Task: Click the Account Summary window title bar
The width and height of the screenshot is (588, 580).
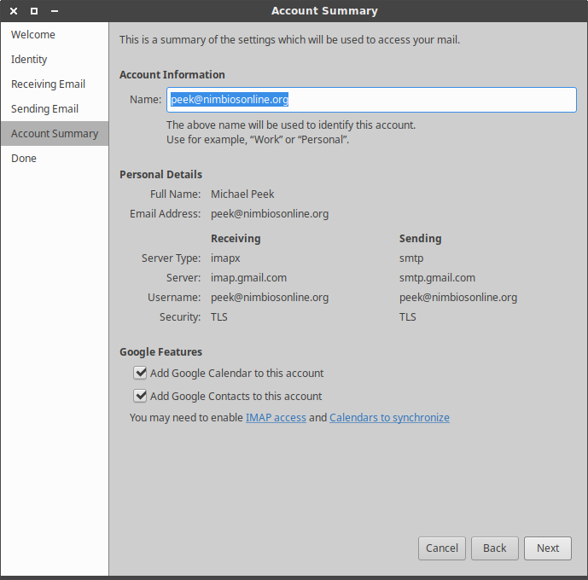Action: click(x=324, y=11)
